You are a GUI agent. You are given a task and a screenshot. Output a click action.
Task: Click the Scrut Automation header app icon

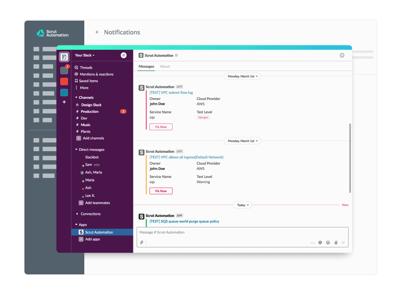141,55
